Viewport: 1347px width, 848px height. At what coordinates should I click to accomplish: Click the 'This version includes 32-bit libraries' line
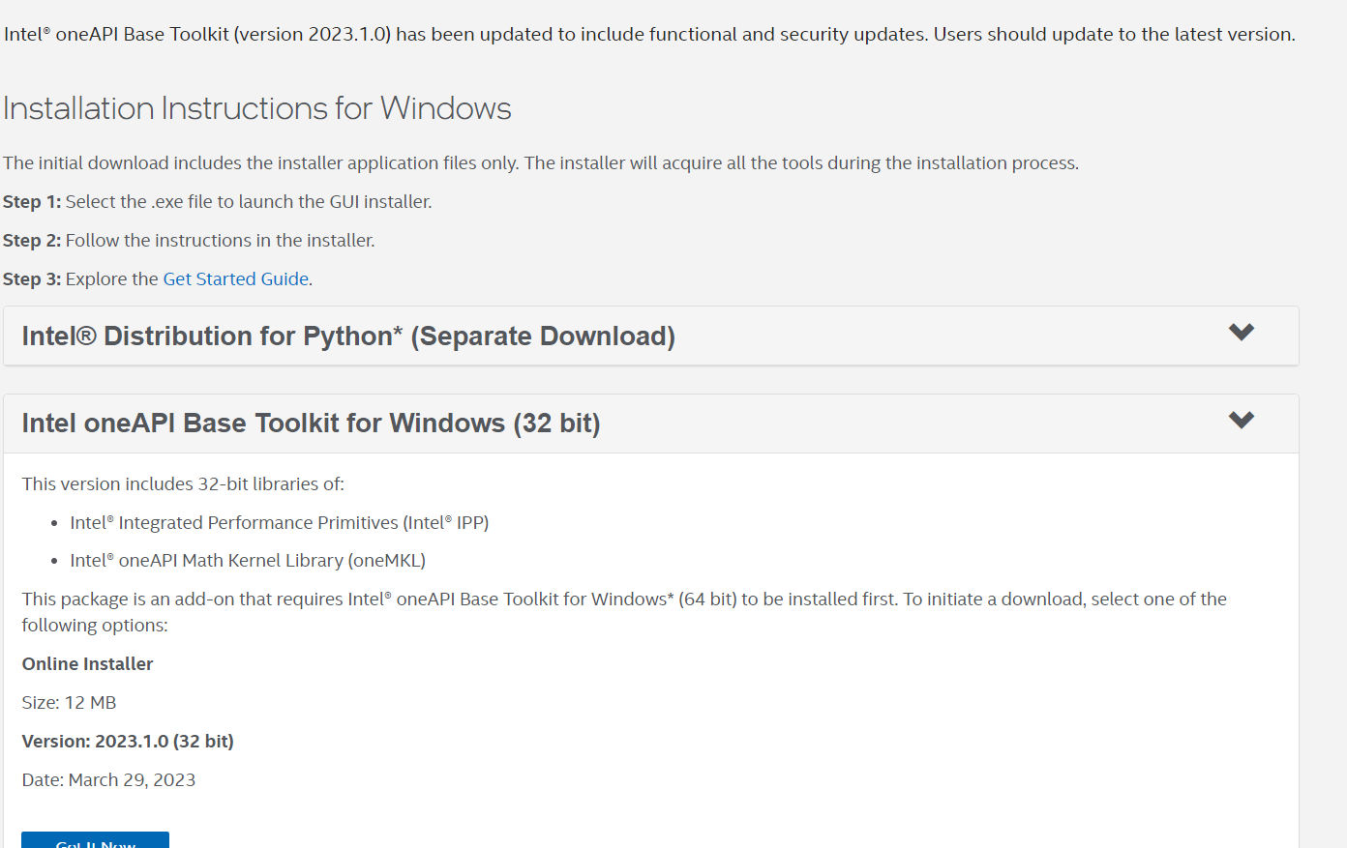[x=183, y=484]
